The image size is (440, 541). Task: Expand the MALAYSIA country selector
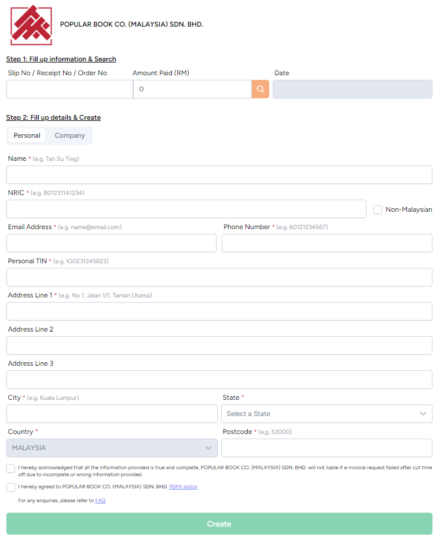tap(112, 448)
